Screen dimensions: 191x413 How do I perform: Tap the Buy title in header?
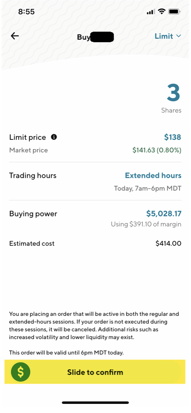pos(84,37)
